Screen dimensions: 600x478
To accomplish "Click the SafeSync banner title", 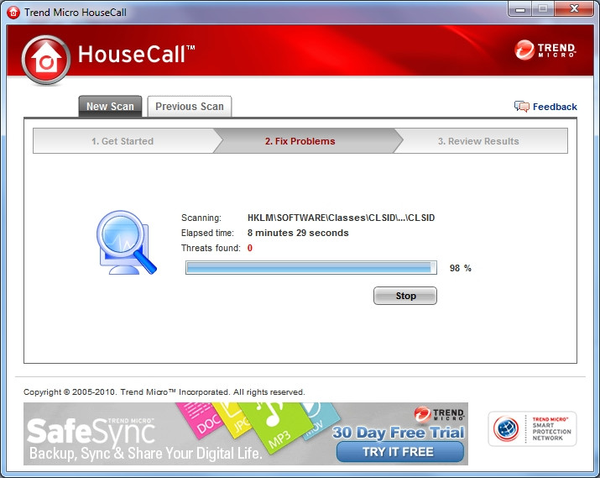I will [x=91, y=432].
